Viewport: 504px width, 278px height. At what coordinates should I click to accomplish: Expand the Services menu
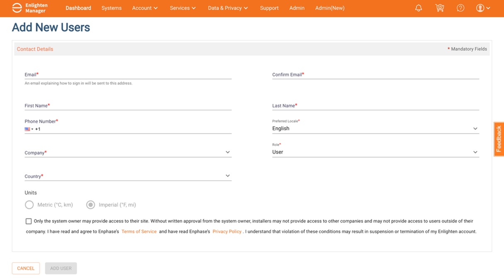[x=182, y=8]
